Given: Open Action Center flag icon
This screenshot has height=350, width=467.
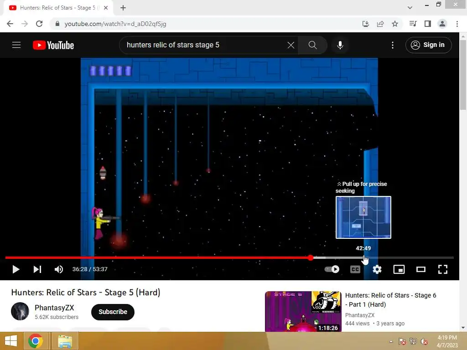Looking at the screenshot, I should point(402,341).
